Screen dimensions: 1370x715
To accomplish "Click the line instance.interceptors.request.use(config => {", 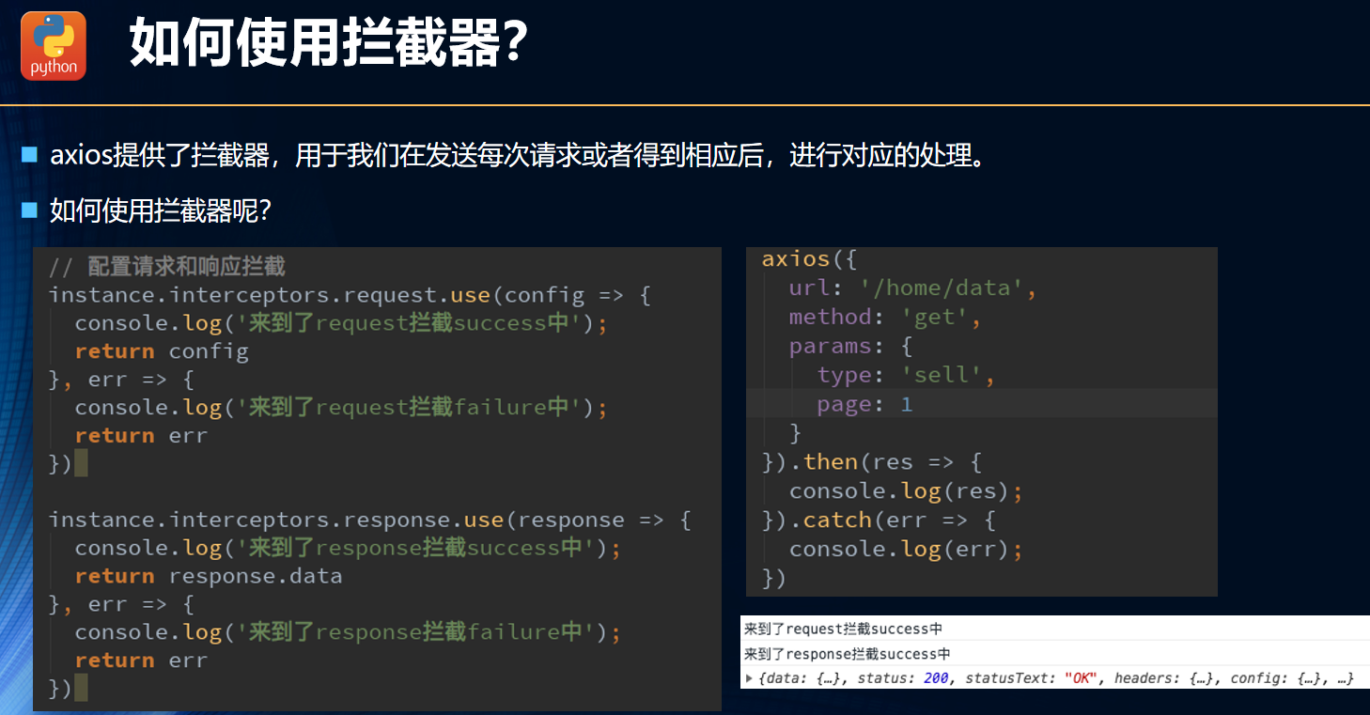I will 350,295.
